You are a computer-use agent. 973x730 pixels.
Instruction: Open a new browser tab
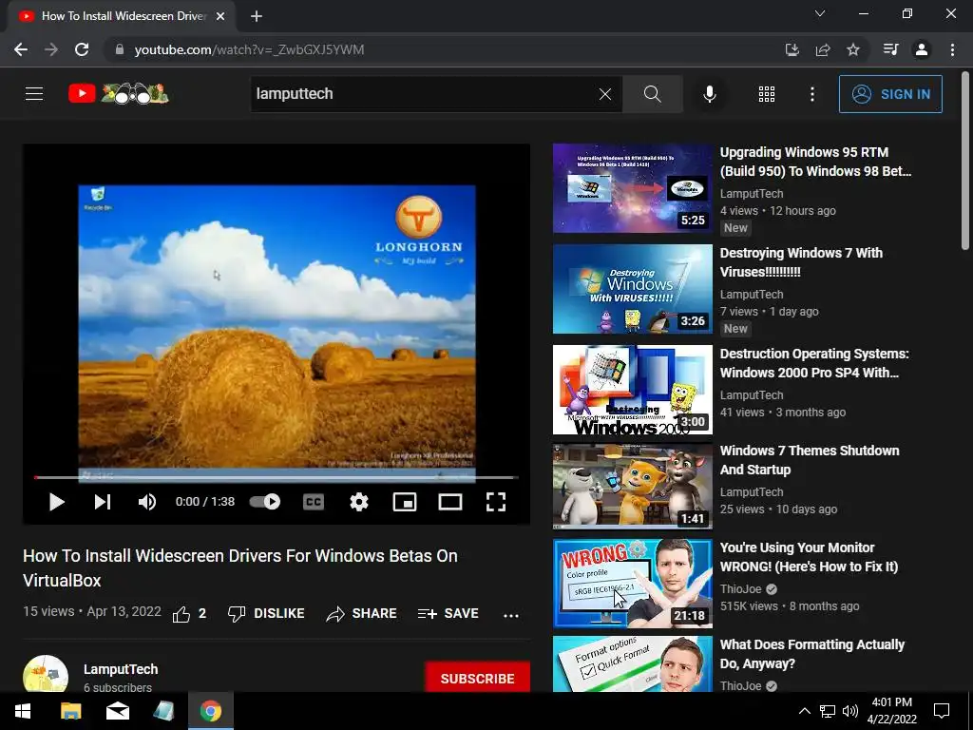257,16
